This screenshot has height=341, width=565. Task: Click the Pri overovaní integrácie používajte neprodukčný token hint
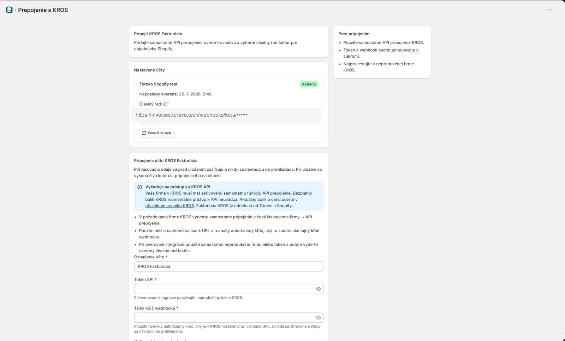tap(189, 298)
